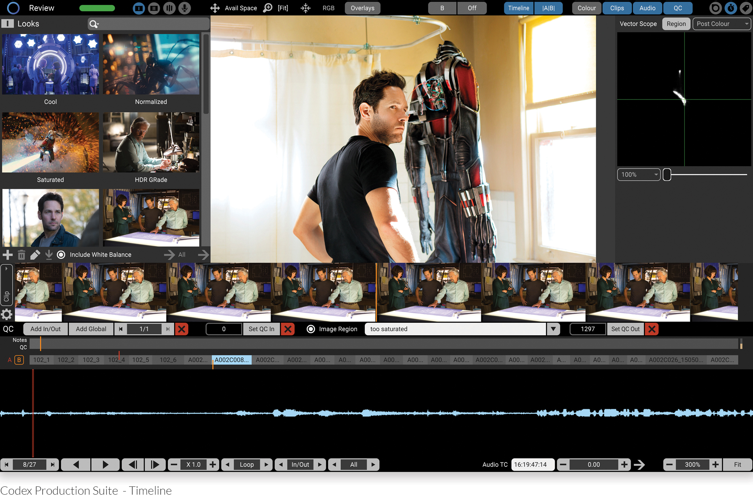Viewport: 753px width, 497px height.
Task: Expand the Clip strip side handle
Action: (7, 286)
